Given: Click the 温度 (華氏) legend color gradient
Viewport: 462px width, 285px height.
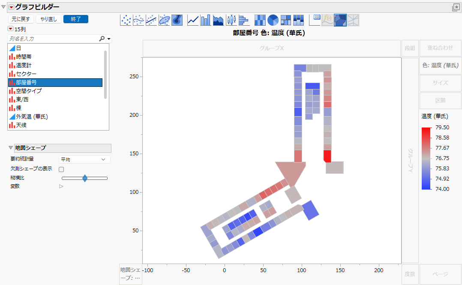Looking at the screenshot, I should pos(426,158).
